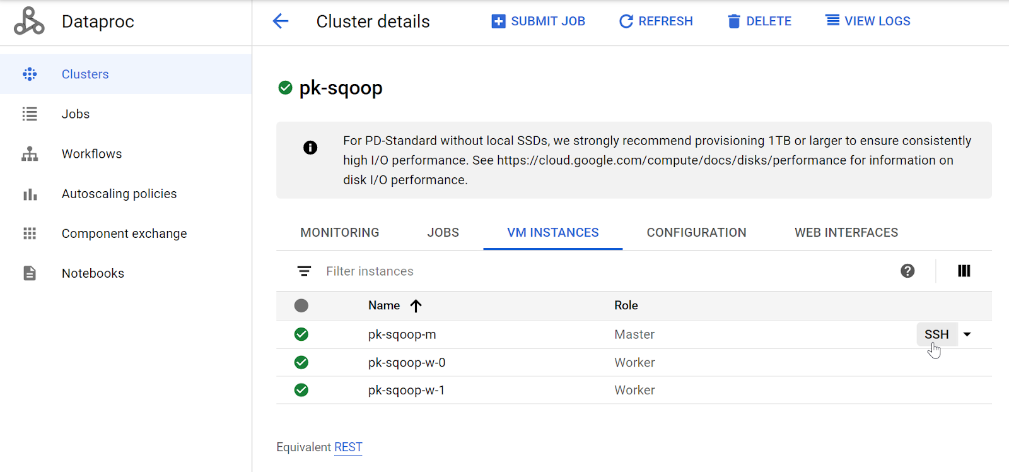
Task: Click the Dataproc logo icon
Action: click(x=29, y=21)
